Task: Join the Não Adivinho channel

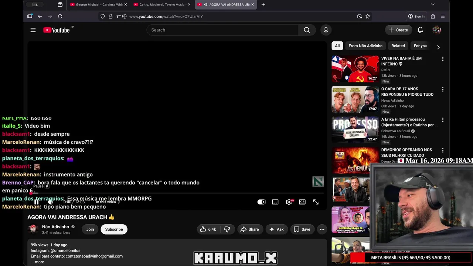Action: (x=90, y=229)
